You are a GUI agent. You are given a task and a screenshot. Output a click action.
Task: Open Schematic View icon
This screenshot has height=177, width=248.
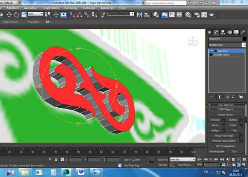pos(179,15)
